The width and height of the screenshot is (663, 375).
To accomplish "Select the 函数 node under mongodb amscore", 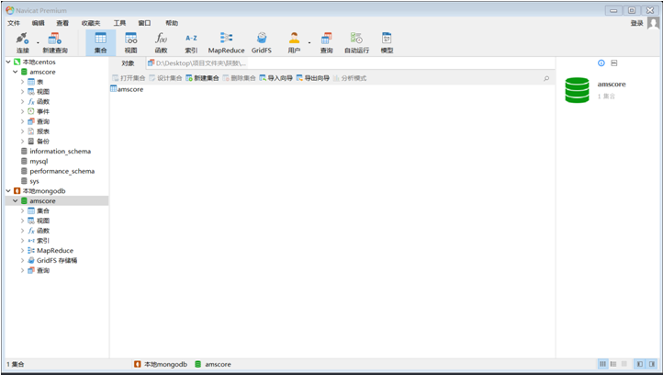I will click(43, 231).
